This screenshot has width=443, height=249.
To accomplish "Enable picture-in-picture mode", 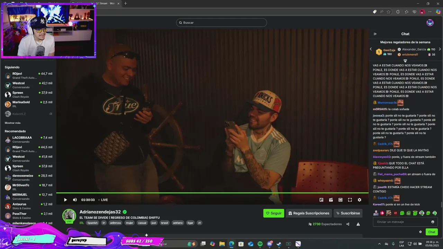I will (321, 200).
